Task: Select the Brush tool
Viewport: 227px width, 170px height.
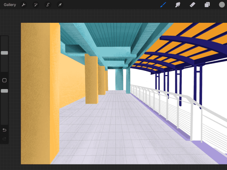Action: click(x=163, y=5)
